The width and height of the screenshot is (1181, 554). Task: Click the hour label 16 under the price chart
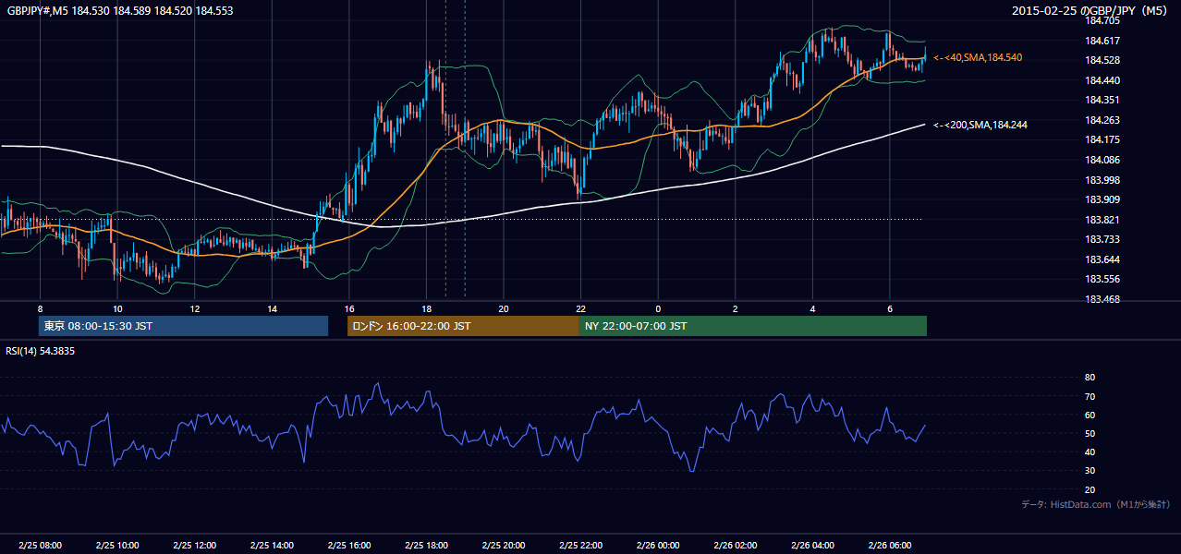(x=348, y=308)
